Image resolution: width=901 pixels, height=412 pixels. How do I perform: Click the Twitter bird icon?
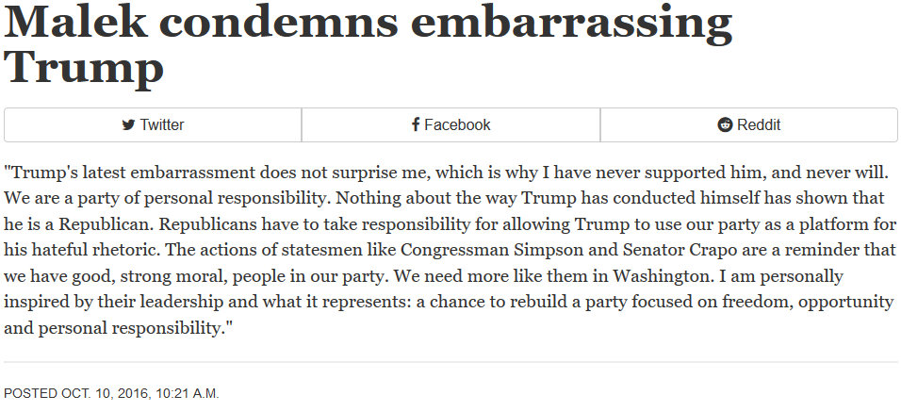[x=129, y=124]
